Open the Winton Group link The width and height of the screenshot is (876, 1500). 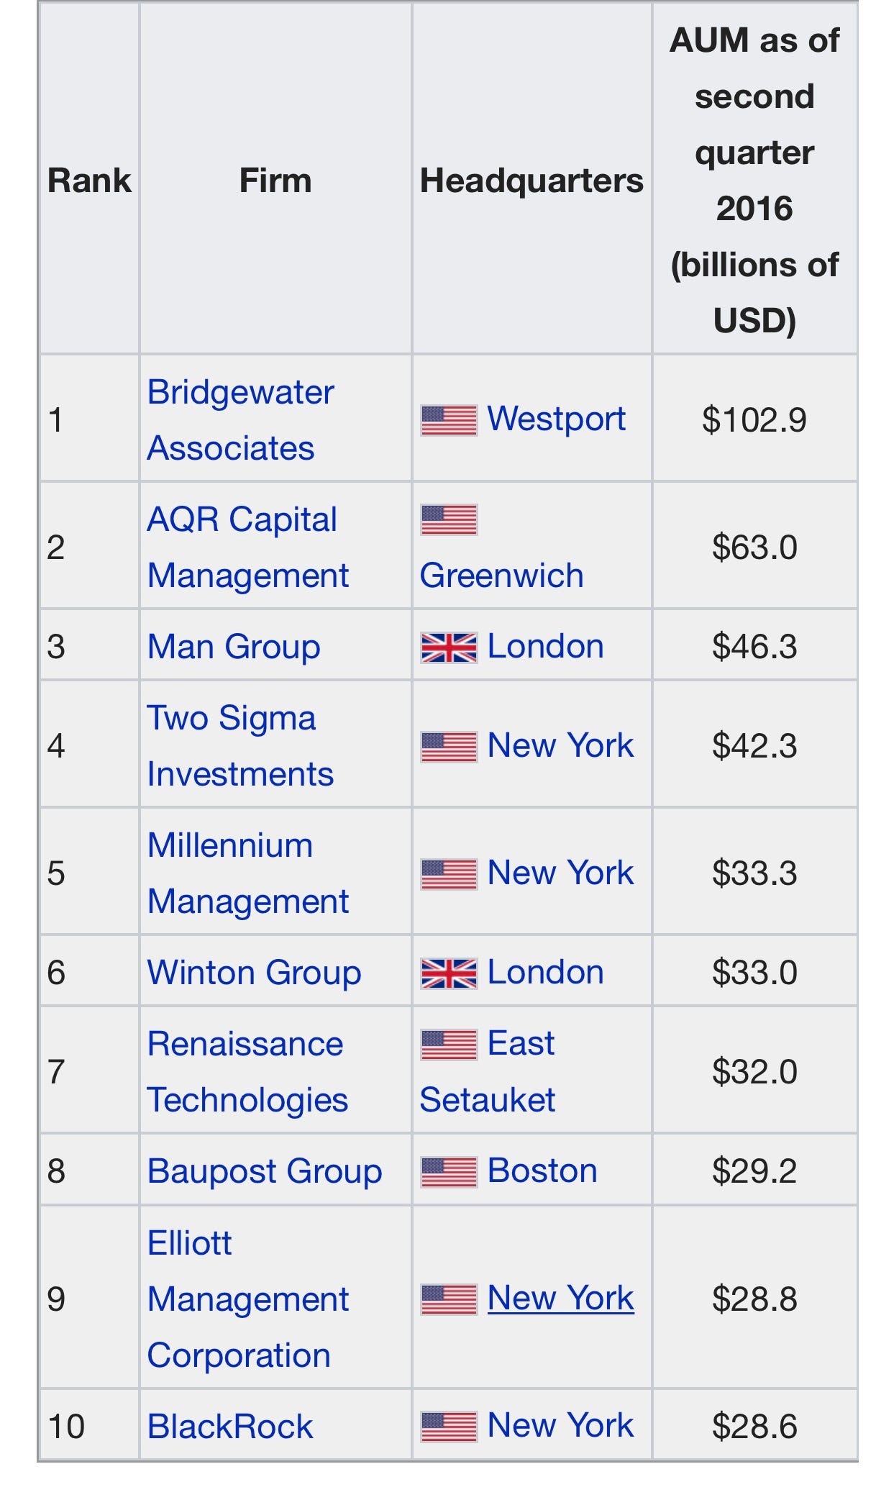[x=254, y=973]
